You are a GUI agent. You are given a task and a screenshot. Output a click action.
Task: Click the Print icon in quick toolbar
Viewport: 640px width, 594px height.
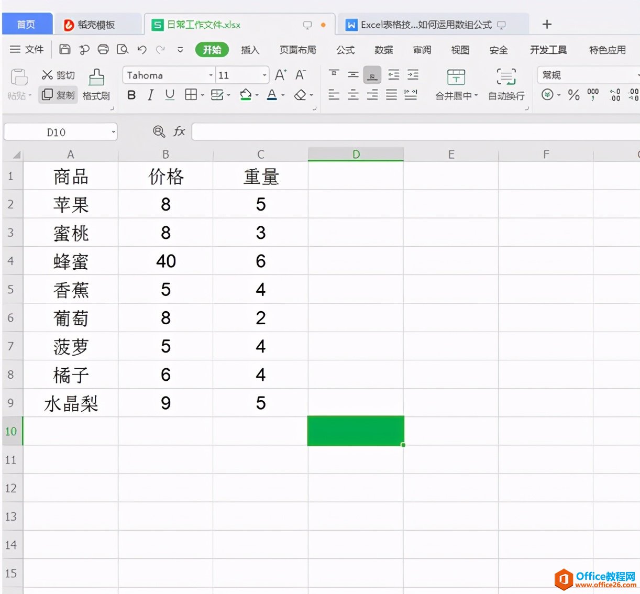[x=103, y=50]
